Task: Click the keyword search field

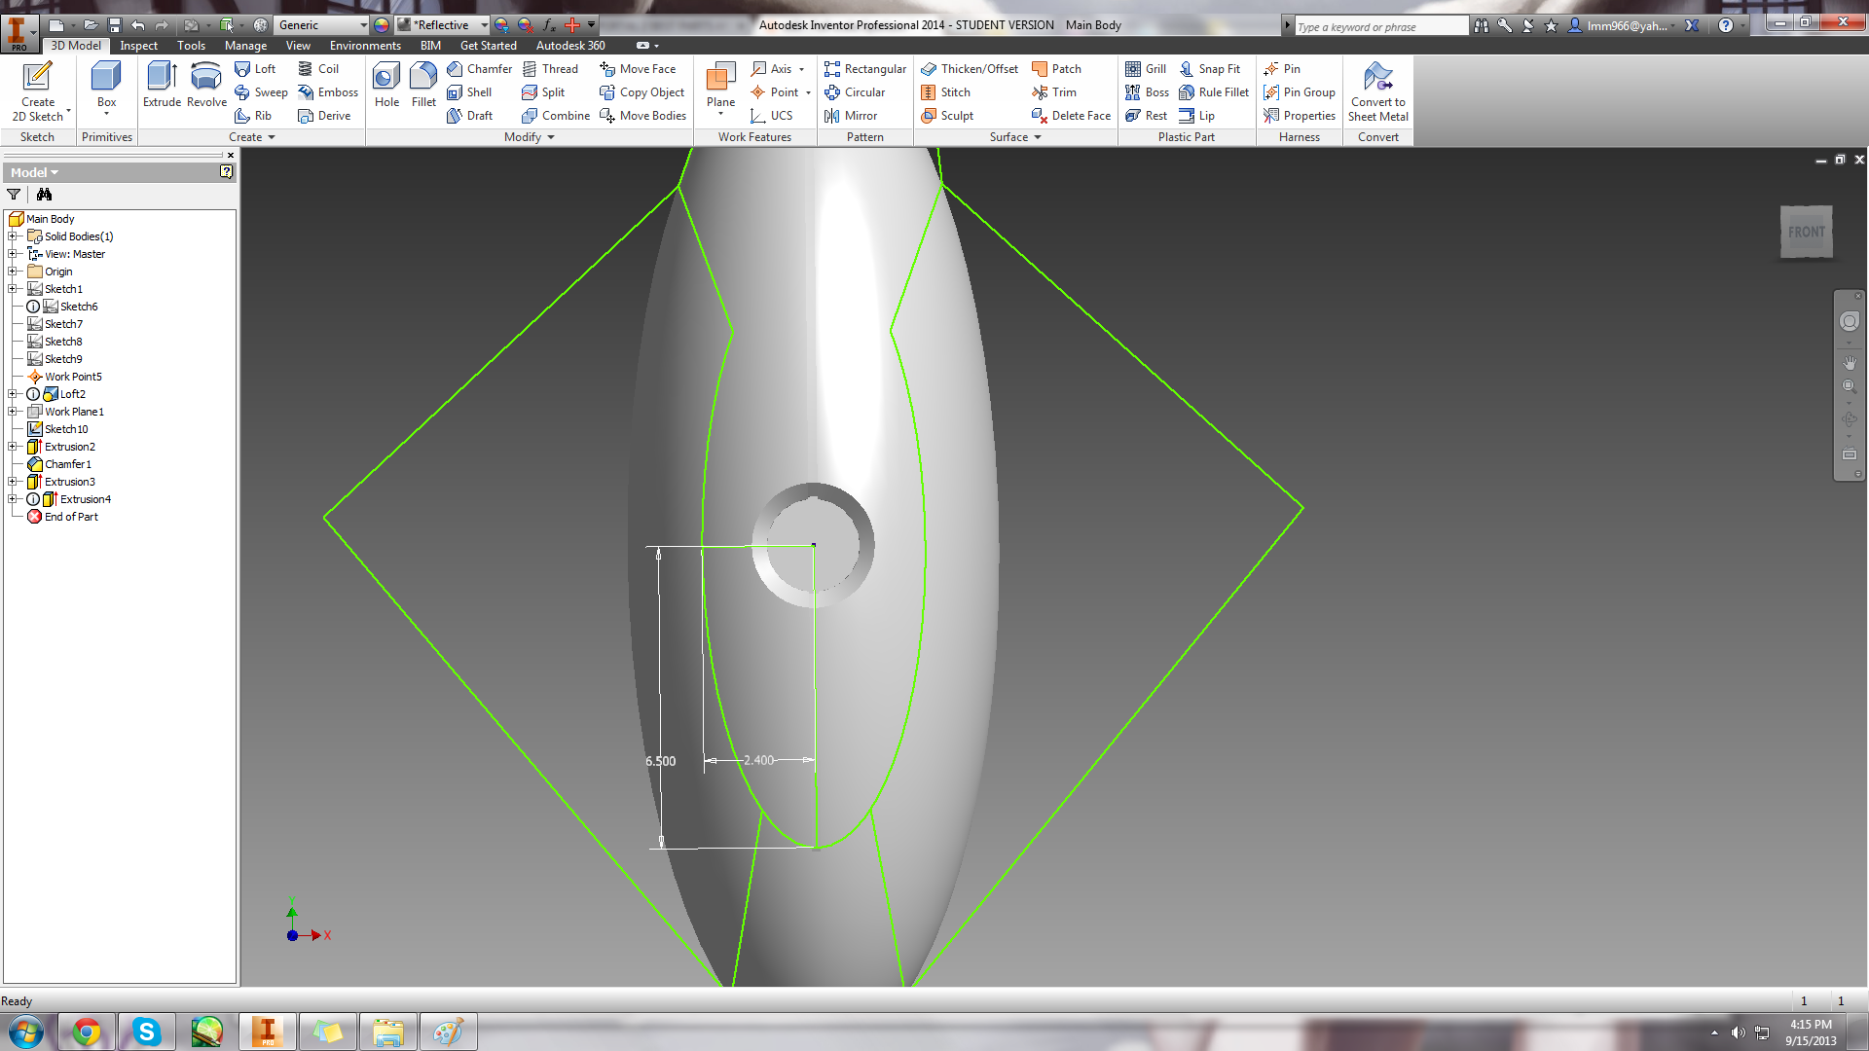Action: point(1380,26)
